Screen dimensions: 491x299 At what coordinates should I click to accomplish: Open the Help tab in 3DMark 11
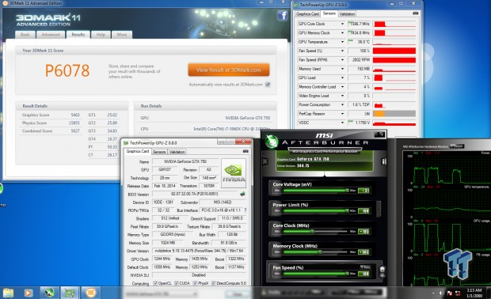coord(101,34)
